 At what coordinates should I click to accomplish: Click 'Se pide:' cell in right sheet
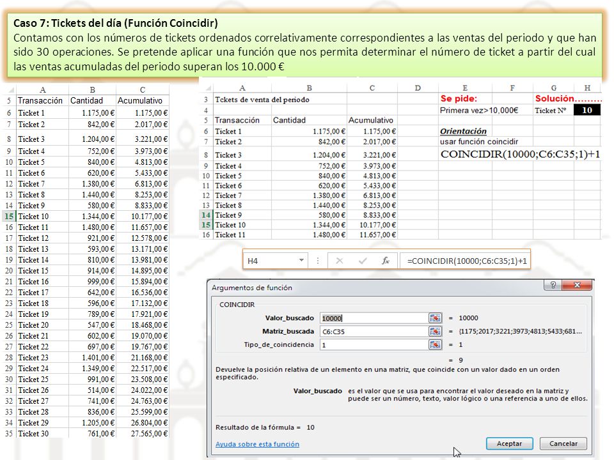click(x=465, y=98)
